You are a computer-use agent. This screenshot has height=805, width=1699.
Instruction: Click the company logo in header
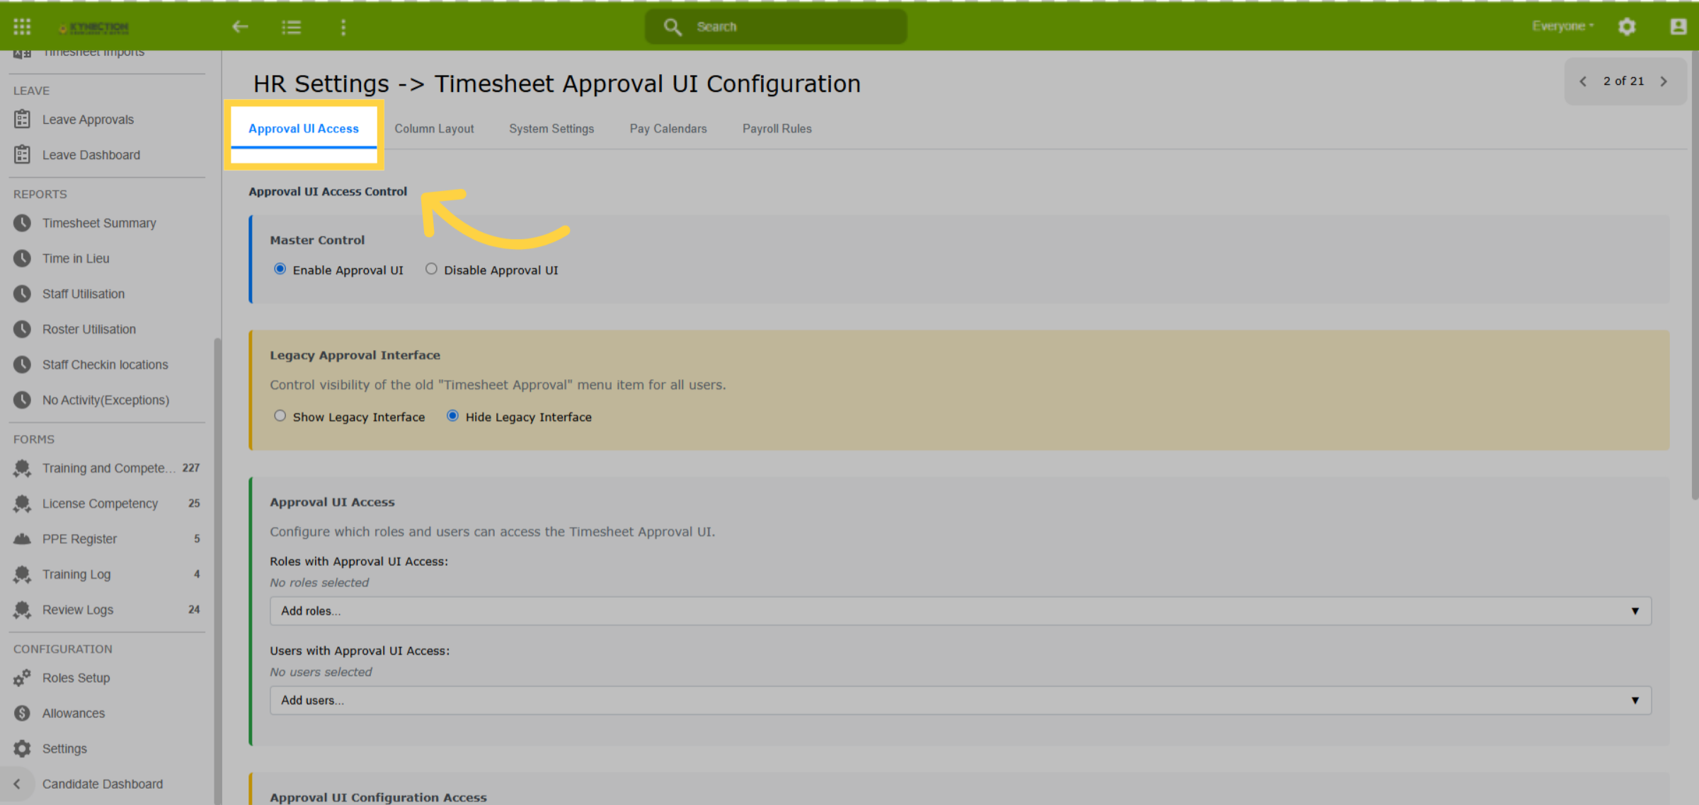click(94, 28)
